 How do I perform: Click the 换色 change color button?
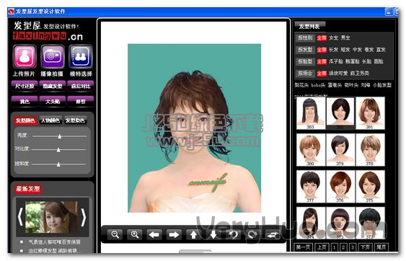pyautogui.click(x=25, y=101)
